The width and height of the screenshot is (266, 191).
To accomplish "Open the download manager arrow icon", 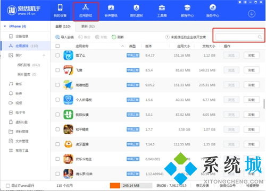I will coord(252,14).
